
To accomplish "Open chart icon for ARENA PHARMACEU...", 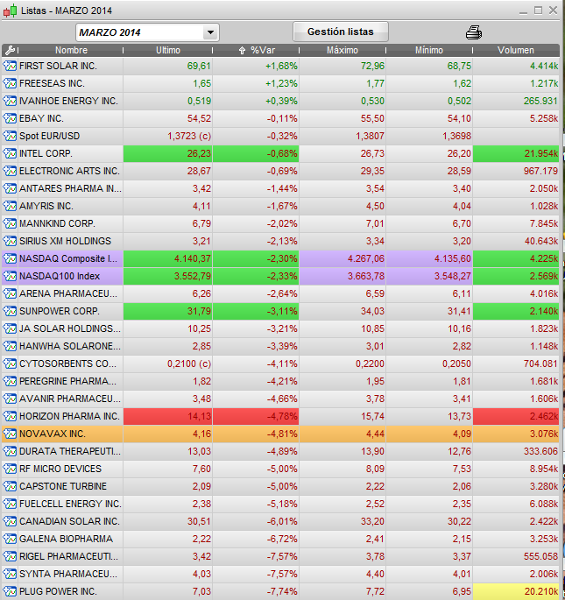I will [x=10, y=294].
